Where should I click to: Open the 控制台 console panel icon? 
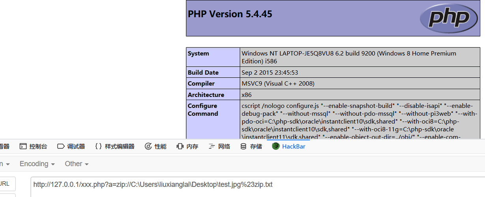pyautogui.click(x=23, y=146)
